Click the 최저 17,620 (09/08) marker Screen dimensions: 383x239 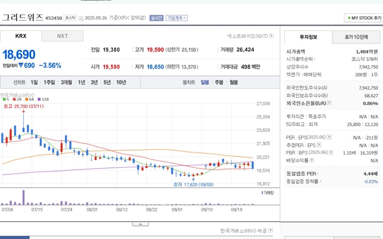tap(193, 185)
